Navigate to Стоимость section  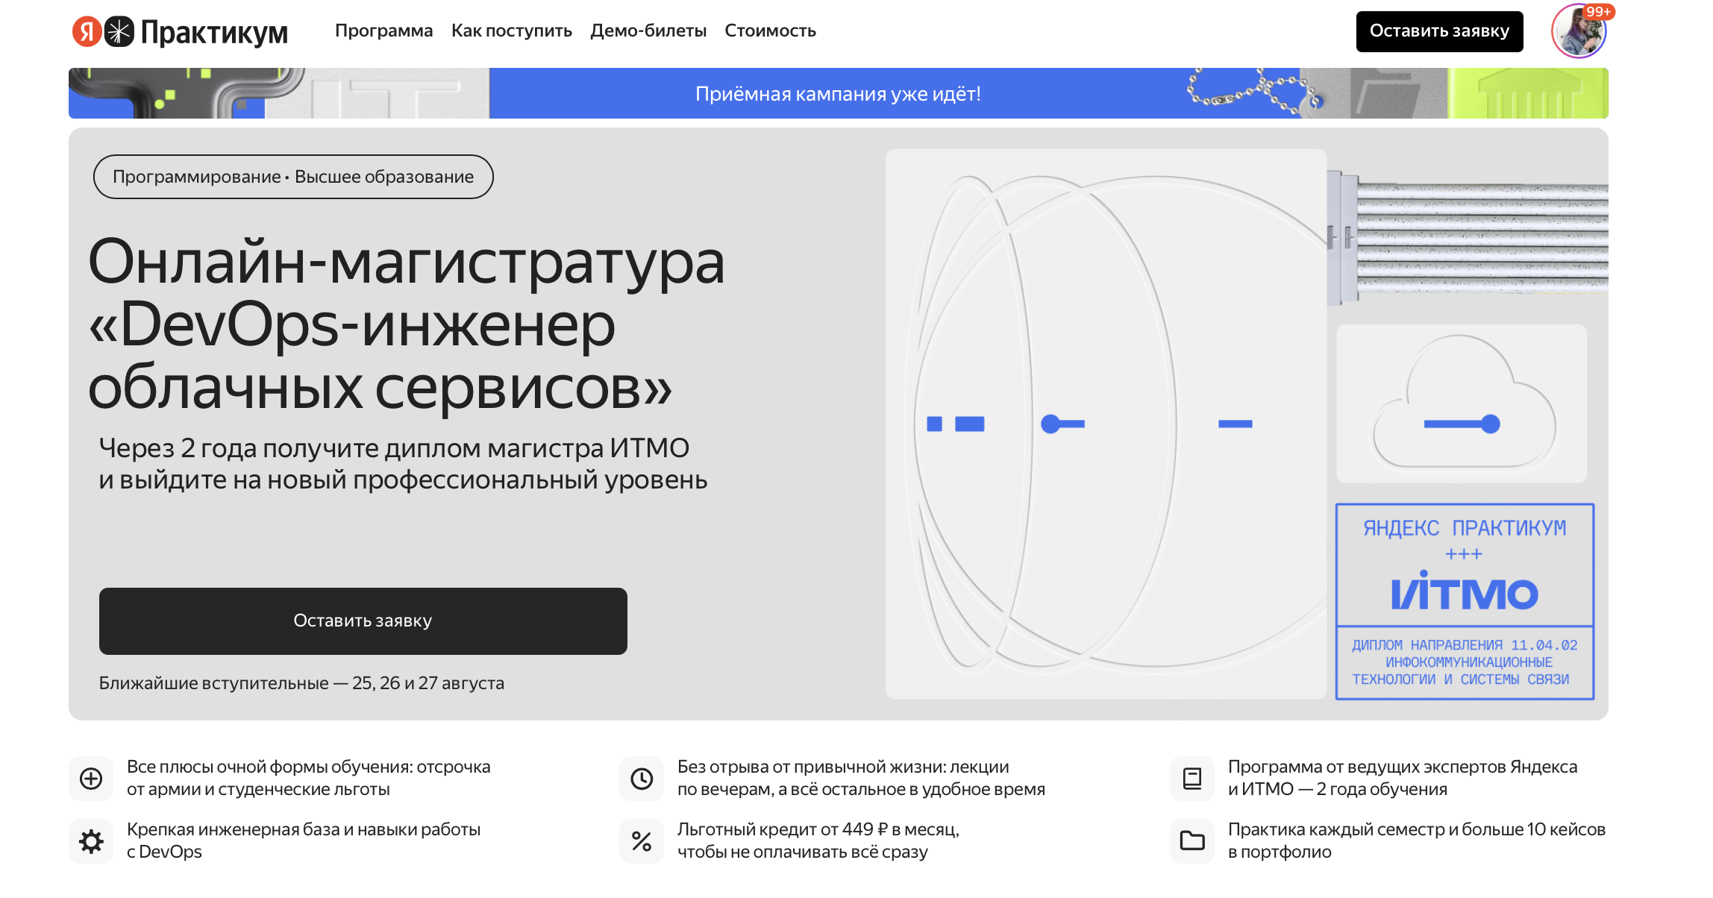pyautogui.click(x=770, y=31)
